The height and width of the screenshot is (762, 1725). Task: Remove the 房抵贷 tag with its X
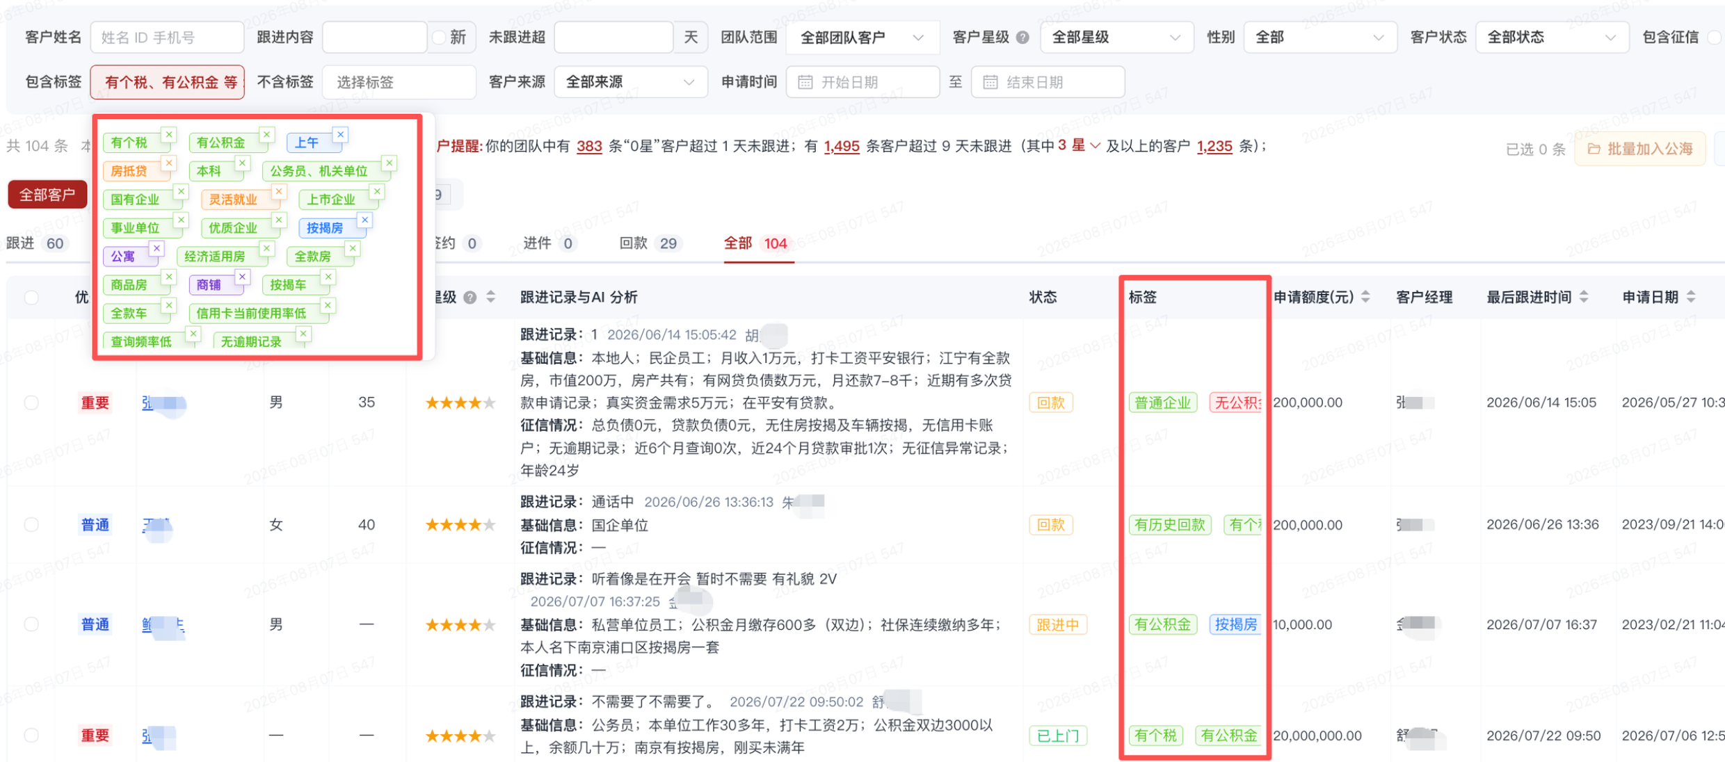click(x=169, y=163)
